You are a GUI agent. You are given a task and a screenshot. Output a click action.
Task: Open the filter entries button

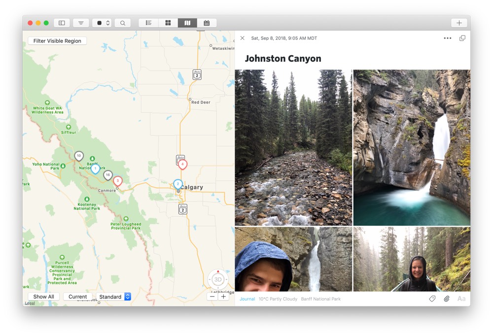(81, 23)
